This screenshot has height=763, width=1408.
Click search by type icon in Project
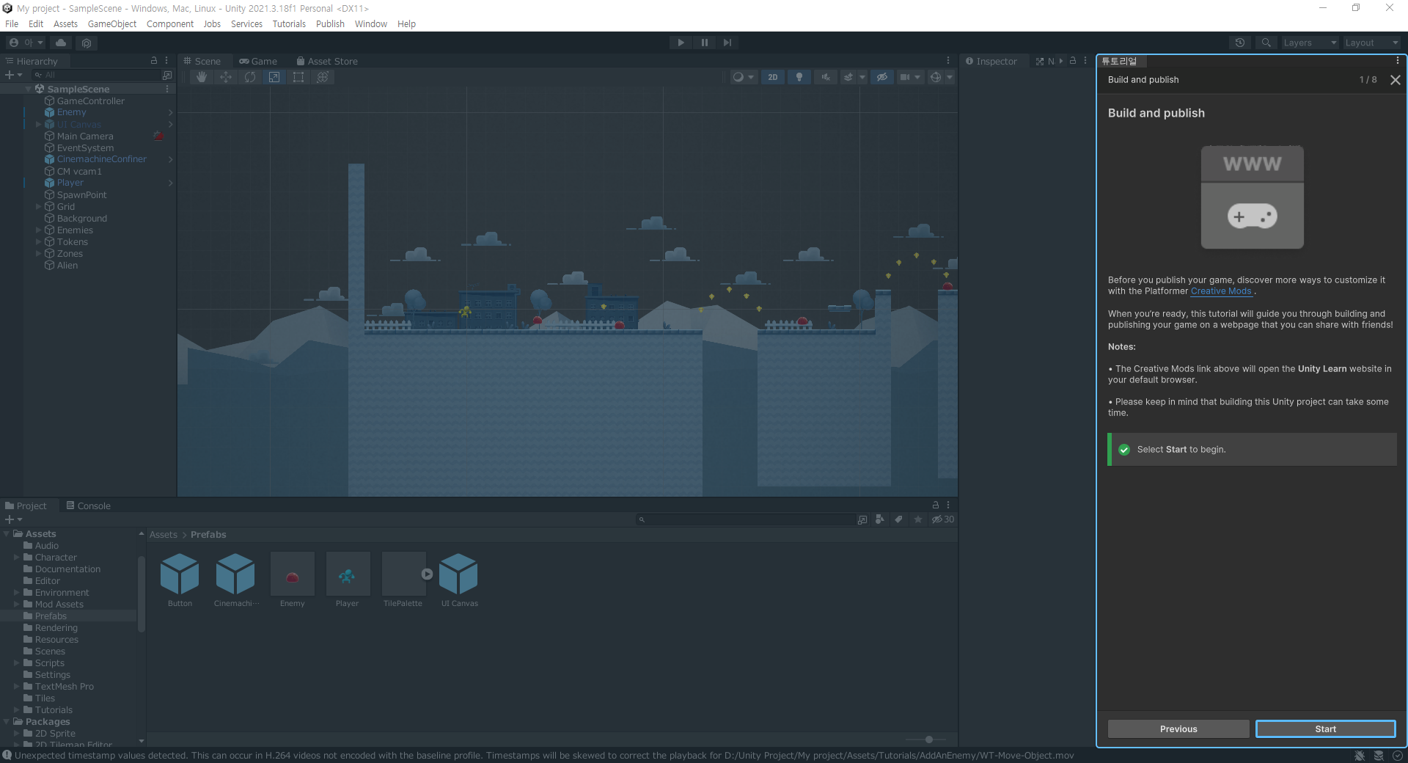pyautogui.click(x=880, y=519)
